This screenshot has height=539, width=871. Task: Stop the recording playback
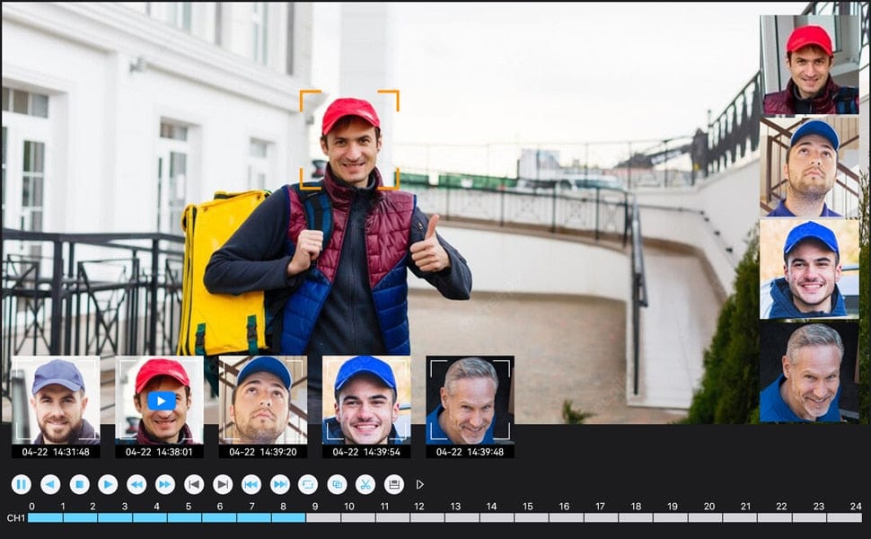point(79,484)
